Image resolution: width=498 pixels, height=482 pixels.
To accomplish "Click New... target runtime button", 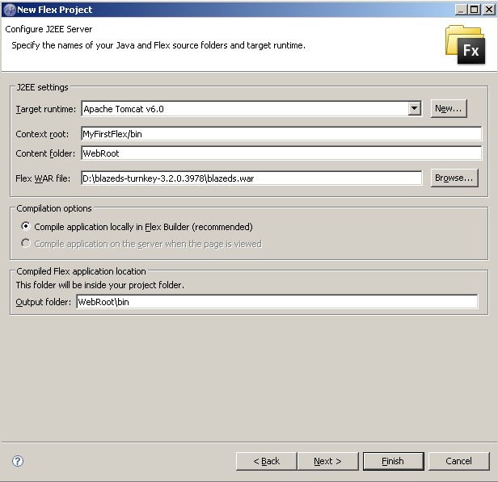I will [x=449, y=108].
